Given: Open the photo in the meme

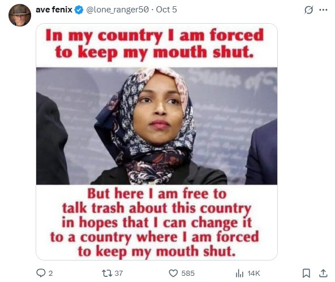Looking at the screenshot, I should point(157,126).
